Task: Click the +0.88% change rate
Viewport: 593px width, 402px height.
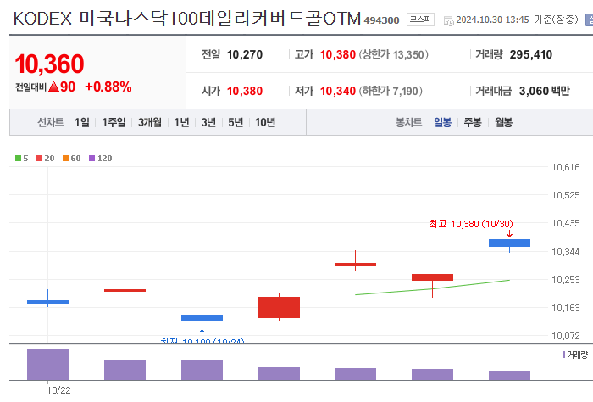Action: pyautogui.click(x=108, y=87)
